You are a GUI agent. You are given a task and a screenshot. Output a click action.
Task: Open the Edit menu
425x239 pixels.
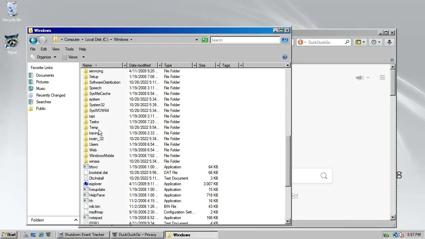point(43,49)
